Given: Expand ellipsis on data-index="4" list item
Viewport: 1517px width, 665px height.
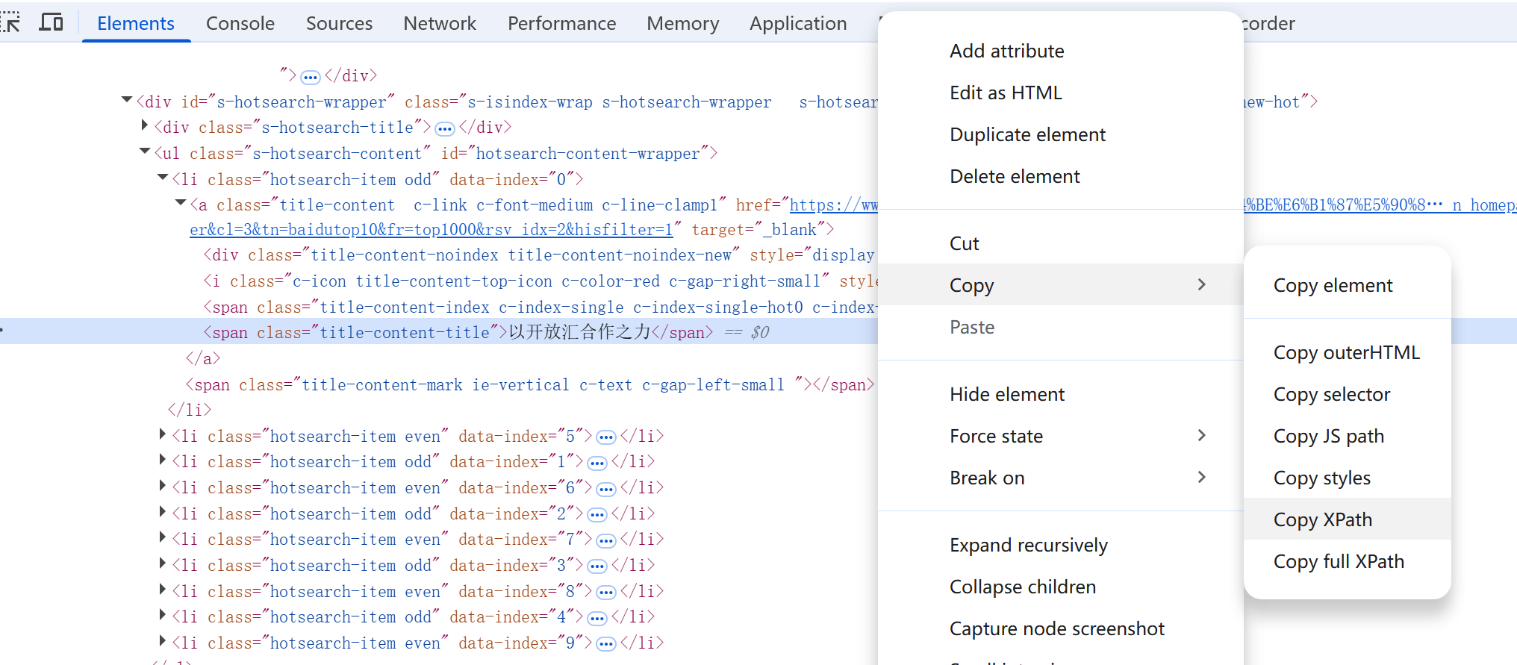Looking at the screenshot, I should (597, 618).
